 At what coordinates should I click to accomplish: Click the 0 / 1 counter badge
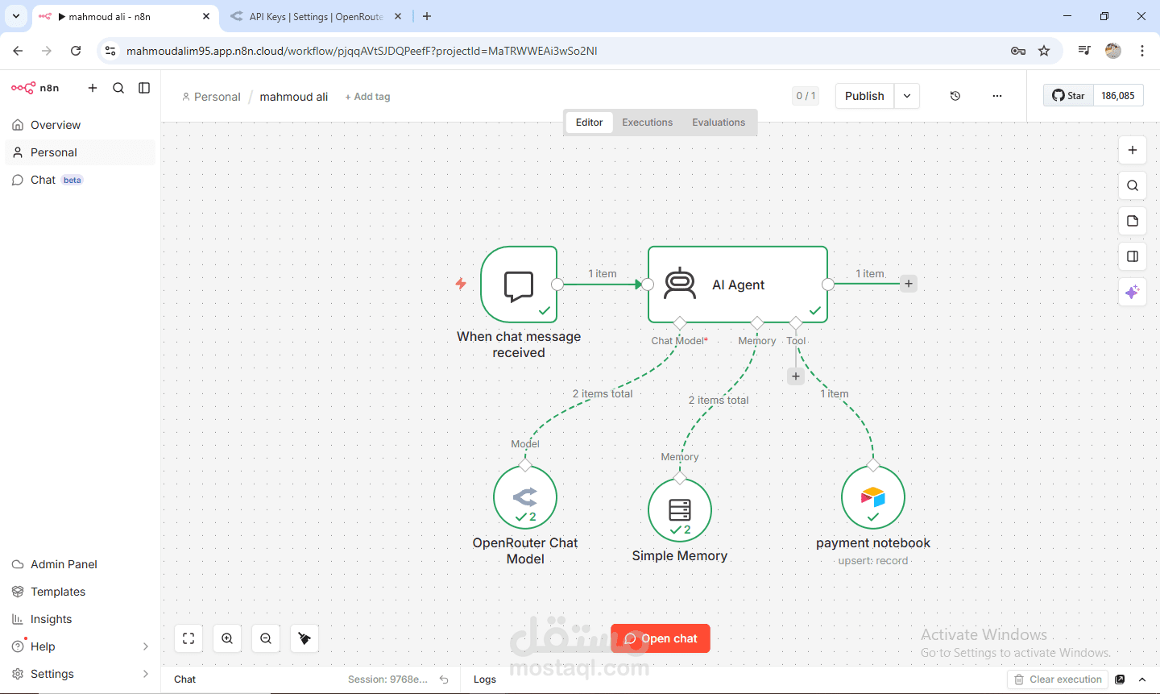[806, 96]
